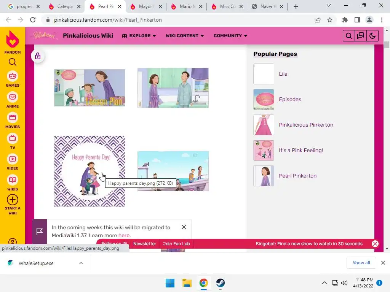Share this page using the share icon

point(318,20)
